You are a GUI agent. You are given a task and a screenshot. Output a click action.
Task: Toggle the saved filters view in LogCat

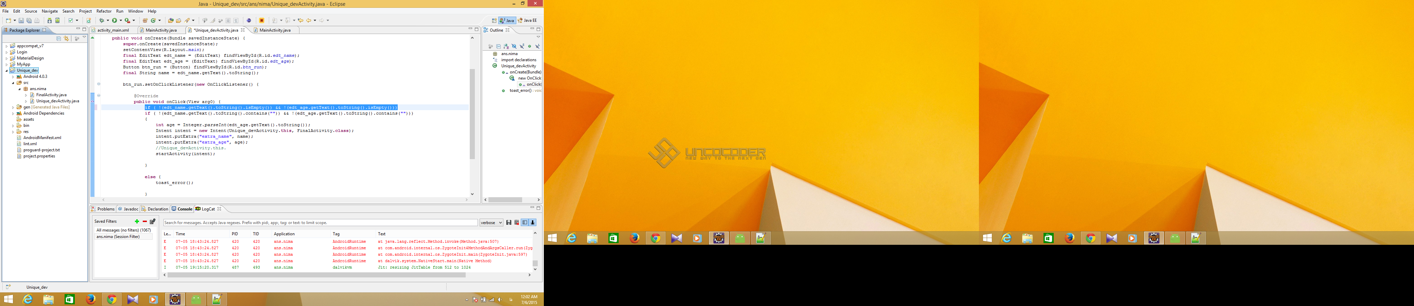pyautogui.click(x=525, y=222)
